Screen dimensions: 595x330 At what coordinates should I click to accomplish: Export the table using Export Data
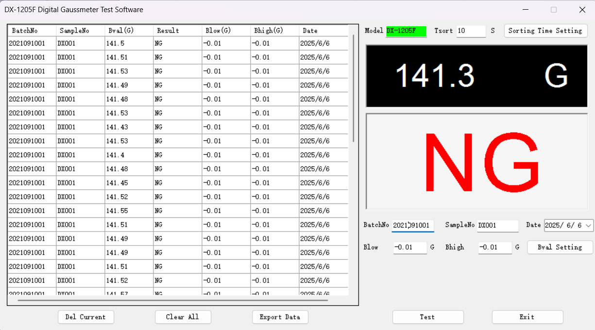click(280, 317)
